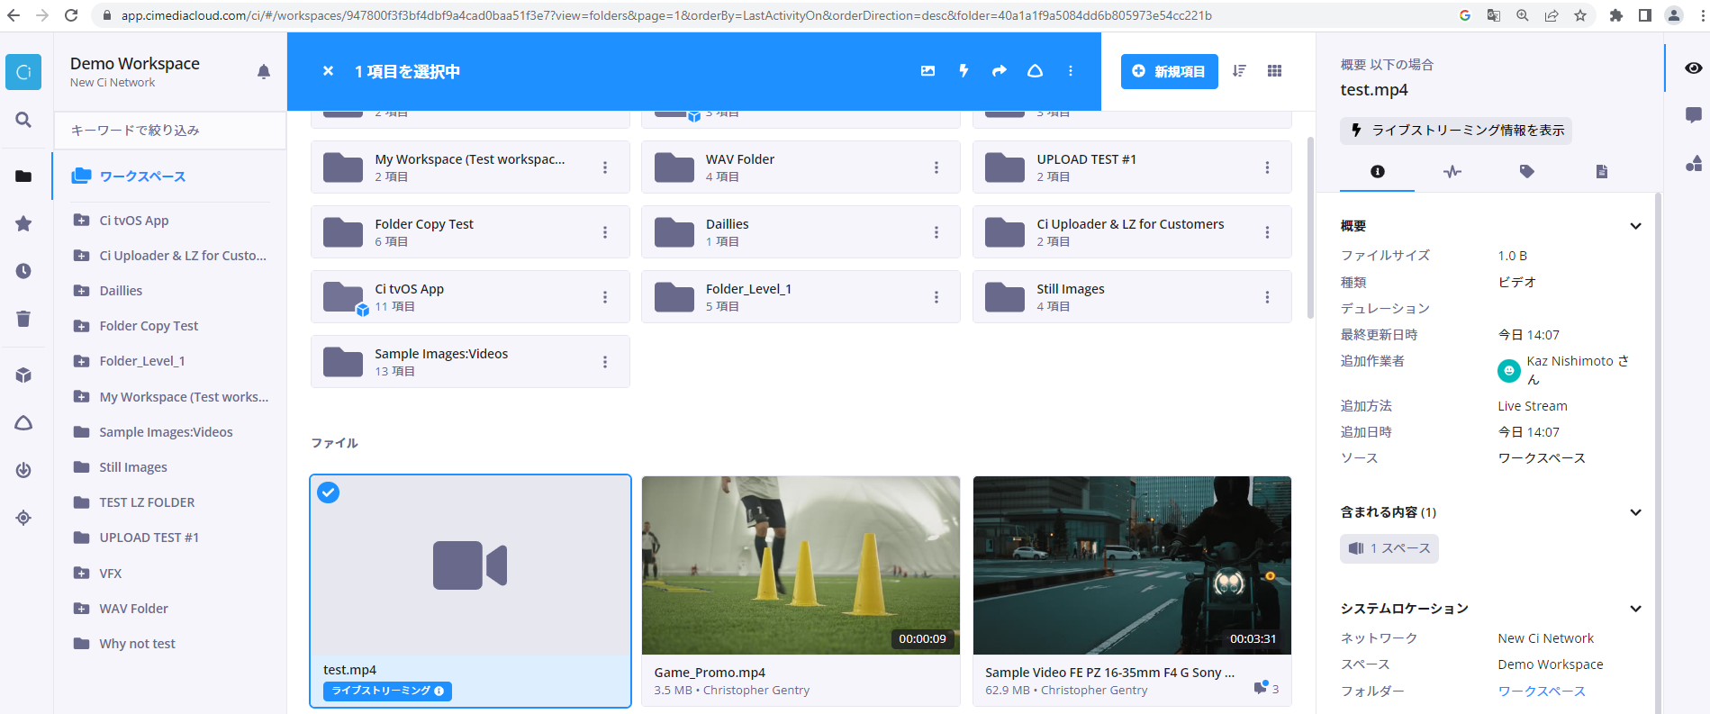Open Ci Uploader & LZ for Customers card
The width and height of the screenshot is (1710, 714).
1132,232
